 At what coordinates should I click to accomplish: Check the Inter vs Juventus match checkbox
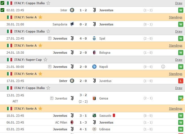coord(3,10)
